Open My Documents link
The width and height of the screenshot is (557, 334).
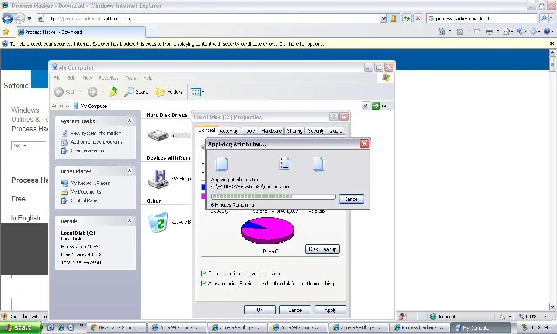(x=86, y=192)
